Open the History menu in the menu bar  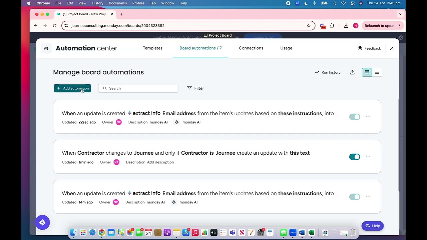tap(97, 3)
